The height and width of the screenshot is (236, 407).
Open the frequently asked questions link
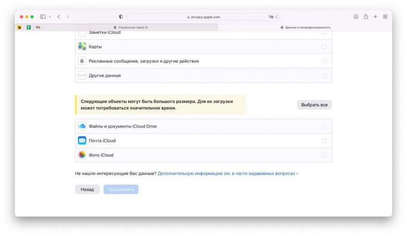(x=227, y=173)
